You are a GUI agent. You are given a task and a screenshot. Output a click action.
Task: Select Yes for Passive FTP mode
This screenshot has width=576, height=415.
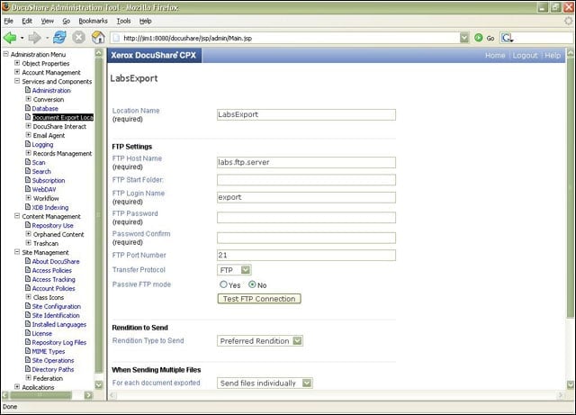[x=223, y=284]
